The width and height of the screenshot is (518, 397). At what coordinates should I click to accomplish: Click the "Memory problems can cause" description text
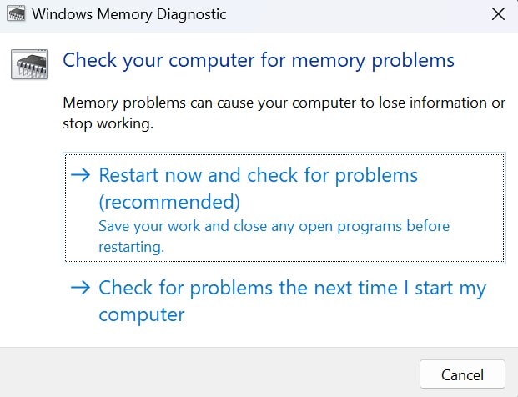(284, 103)
